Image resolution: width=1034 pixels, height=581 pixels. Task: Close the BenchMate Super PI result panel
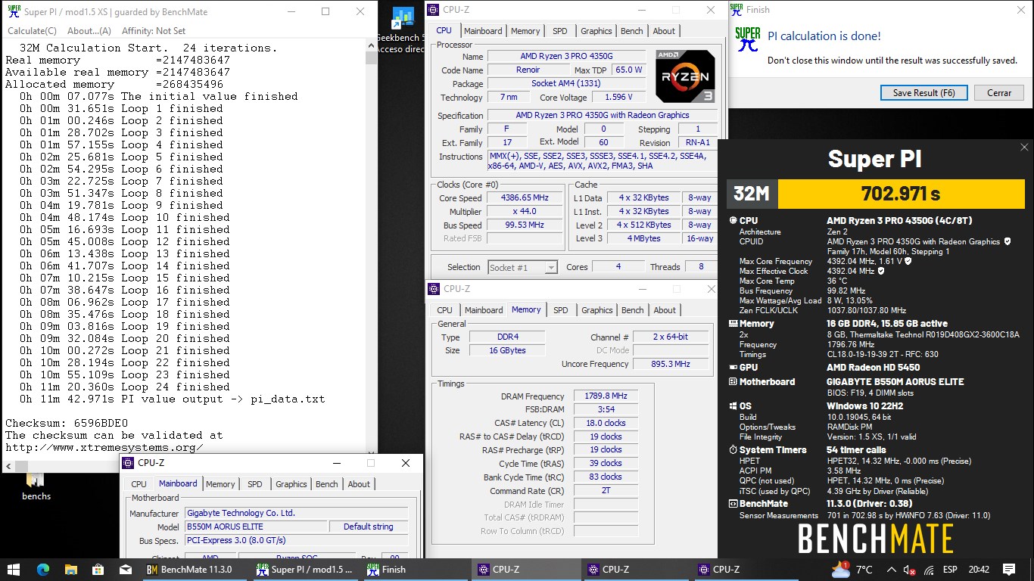click(1024, 148)
